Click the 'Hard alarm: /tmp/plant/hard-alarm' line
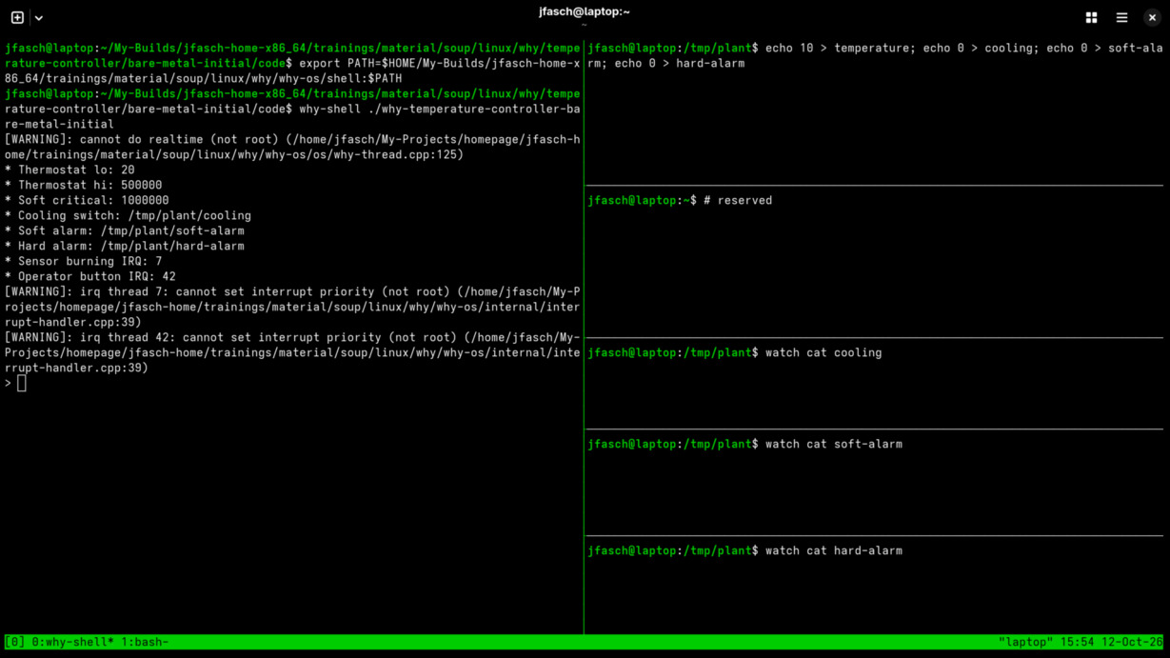 [125, 246]
